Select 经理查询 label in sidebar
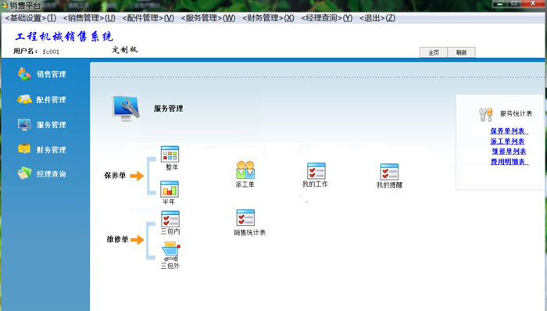The image size is (547, 311). click(x=52, y=174)
